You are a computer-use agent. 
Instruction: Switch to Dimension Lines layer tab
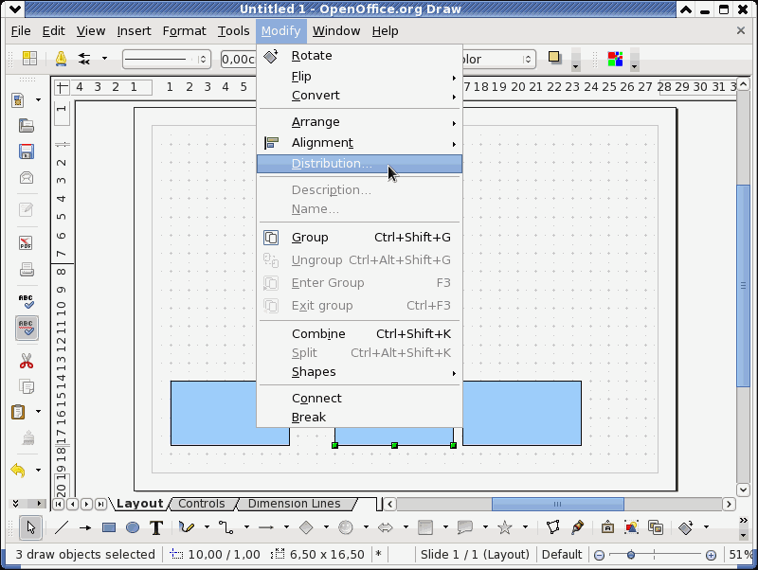[294, 504]
